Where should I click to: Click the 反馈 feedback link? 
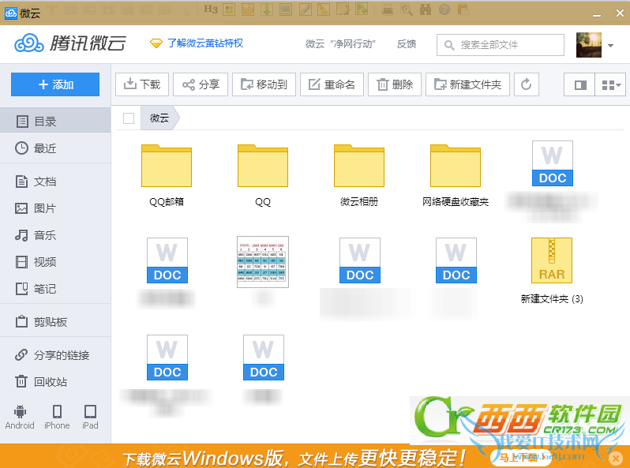click(407, 43)
